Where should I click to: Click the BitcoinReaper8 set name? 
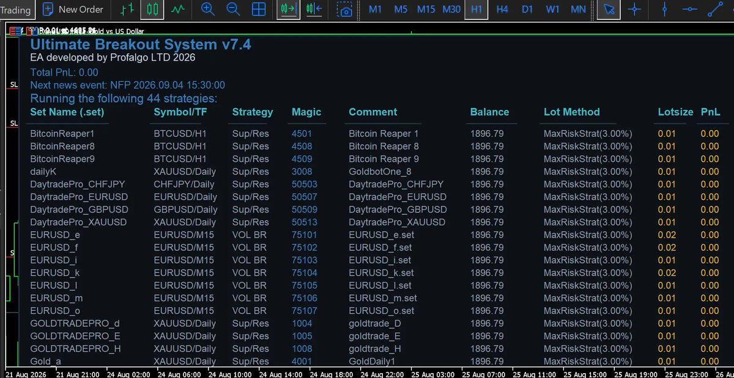tap(62, 146)
